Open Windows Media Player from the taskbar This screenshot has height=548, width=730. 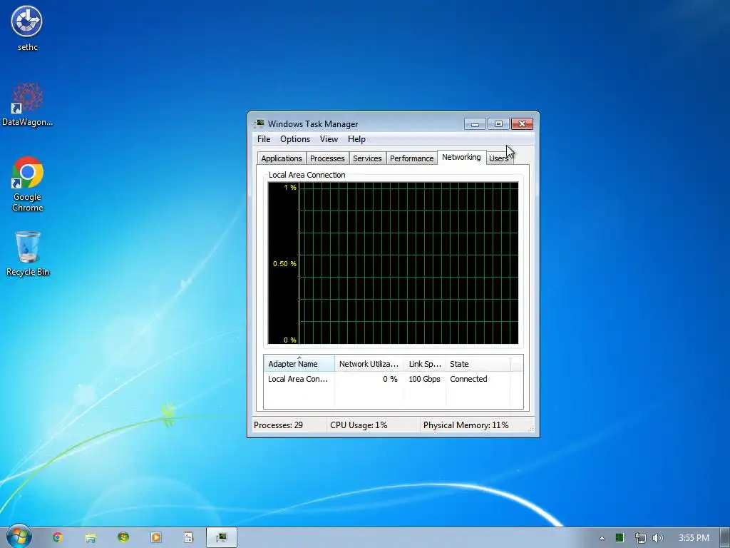coord(156,537)
